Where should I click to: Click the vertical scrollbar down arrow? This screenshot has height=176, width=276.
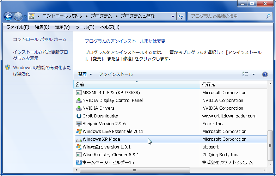pyautogui.click(x=270, y=164)
